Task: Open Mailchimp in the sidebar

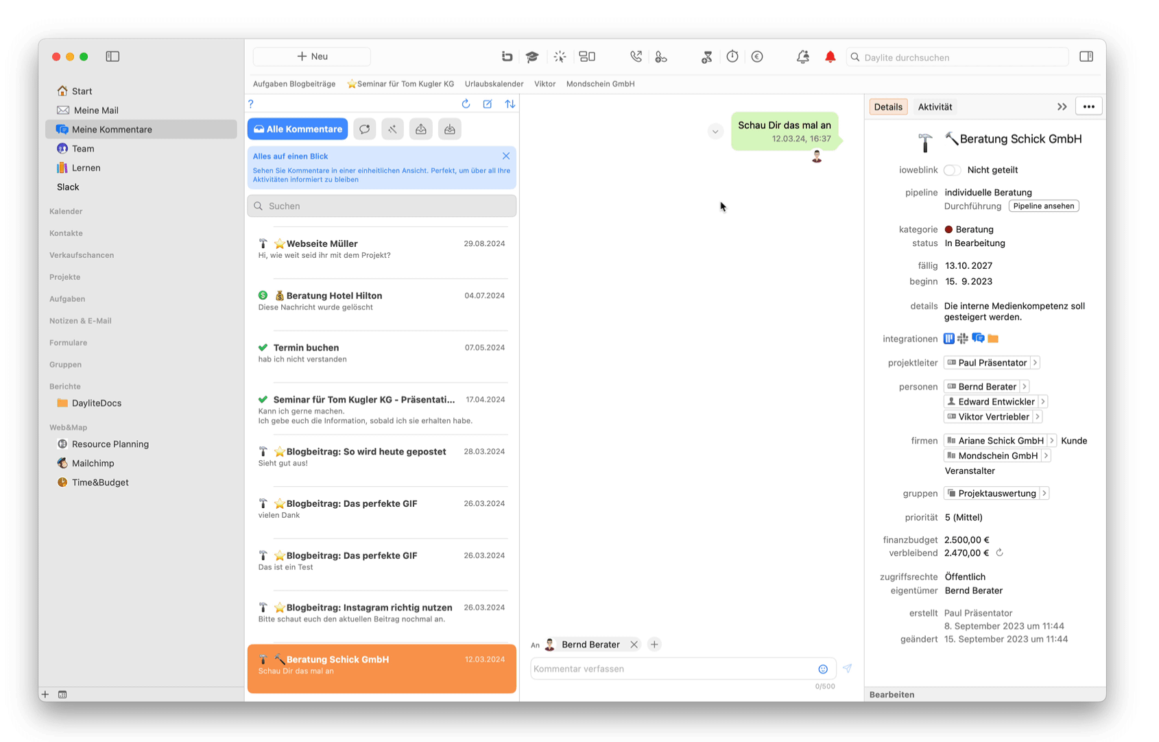Action: (141, 464)
